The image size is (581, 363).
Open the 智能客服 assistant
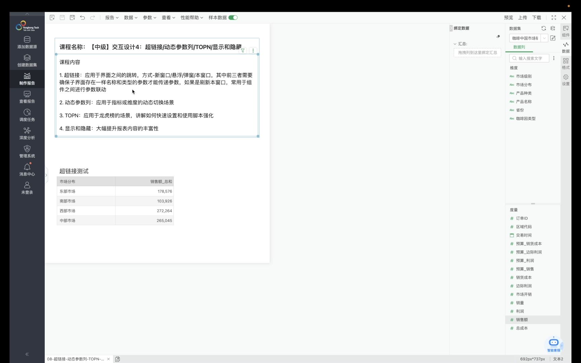(x=554, y=344)
